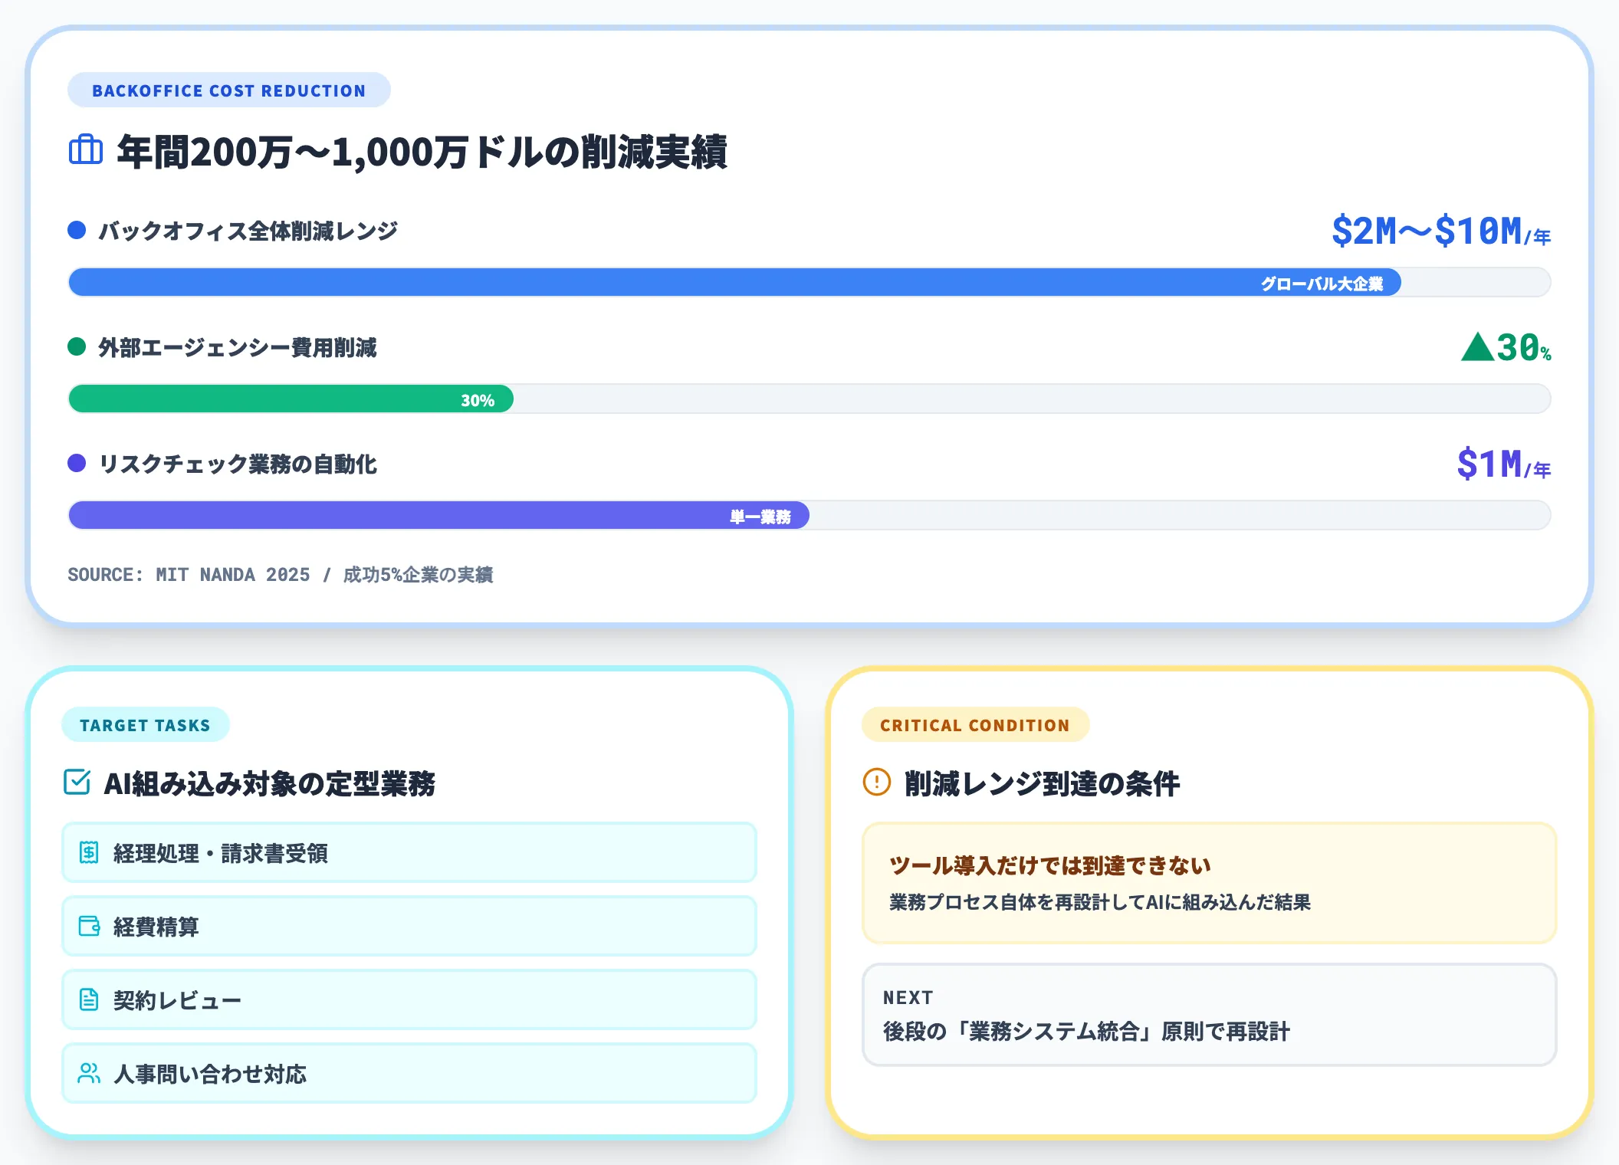Click NEXT label in the gray box

click(908, 997)
